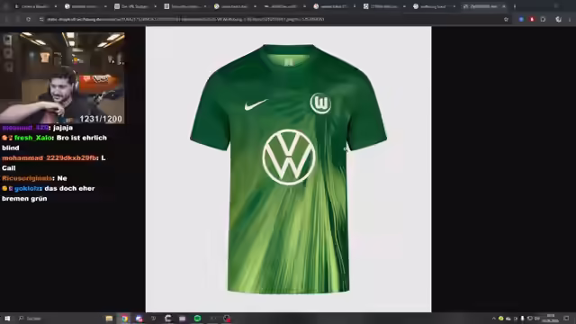Image resolution: width=576 pixels, height=324 pixels.
Task: Click the Chrome icon on the taskbar
Action: (124, 319)
